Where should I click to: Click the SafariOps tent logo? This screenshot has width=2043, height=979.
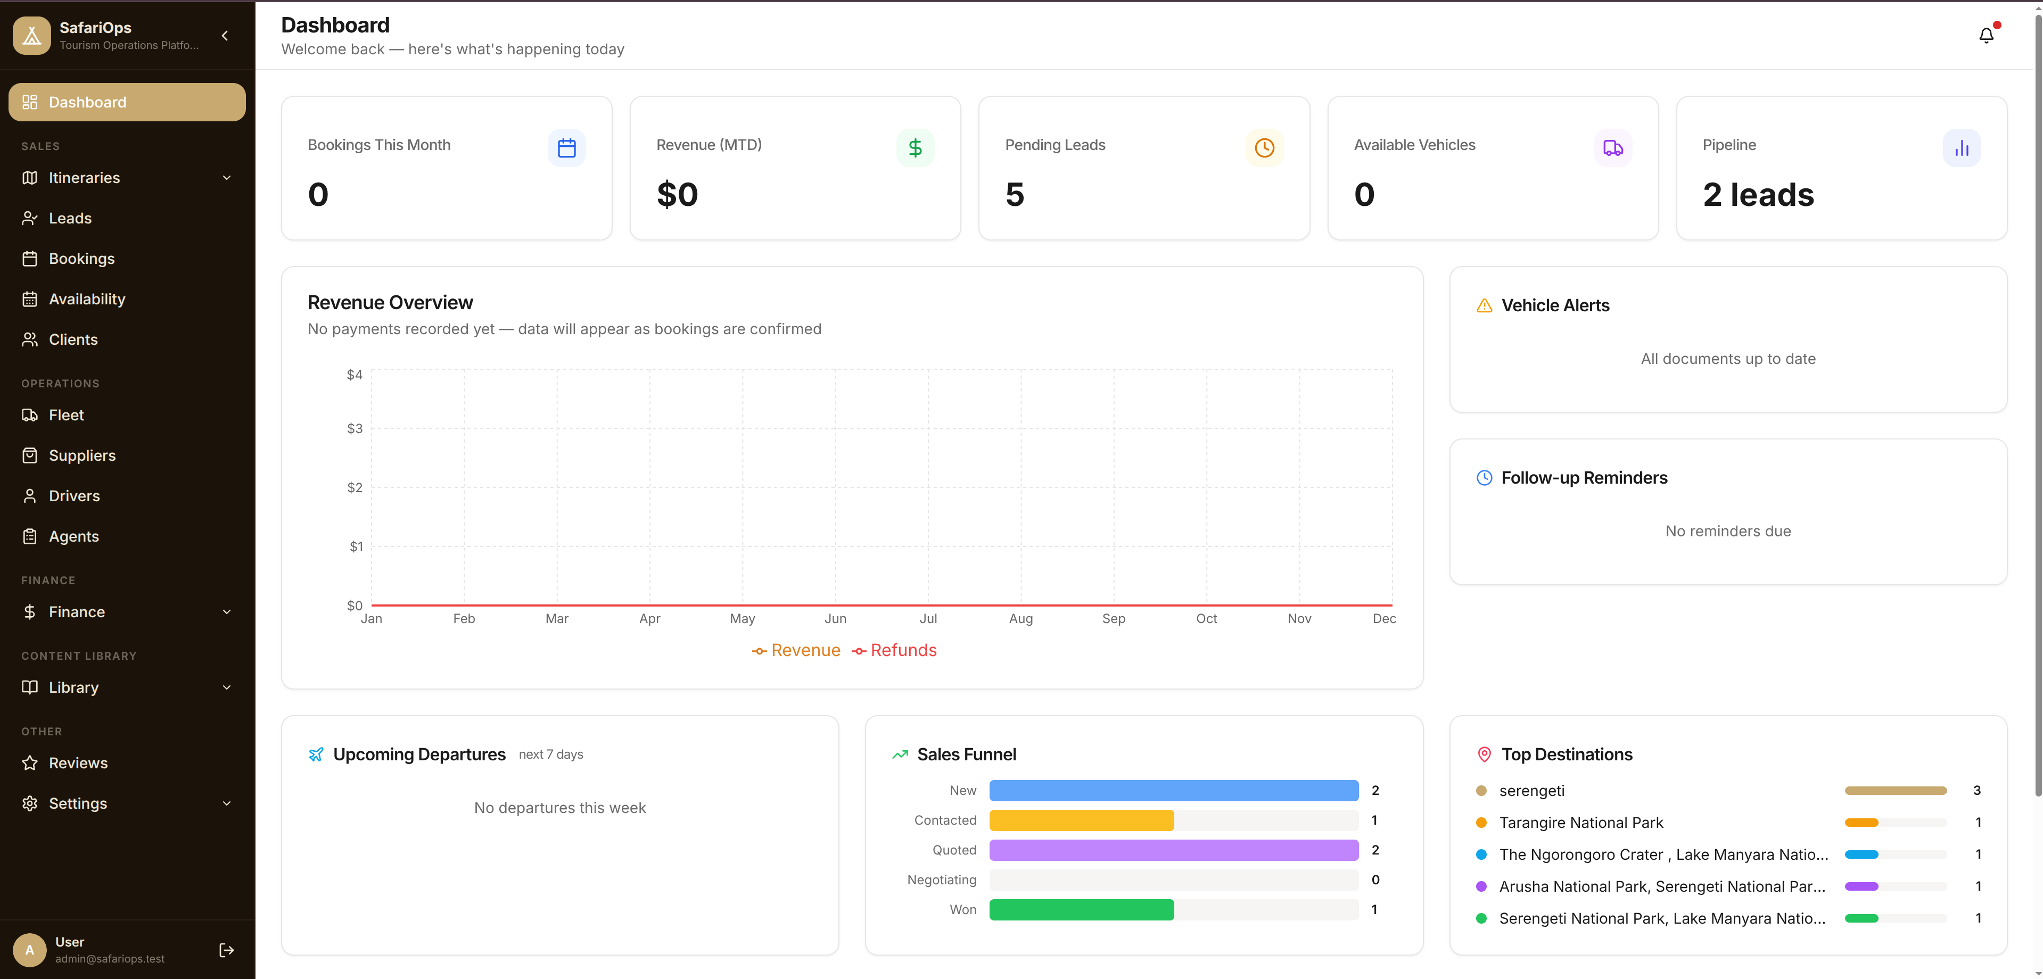32,36
